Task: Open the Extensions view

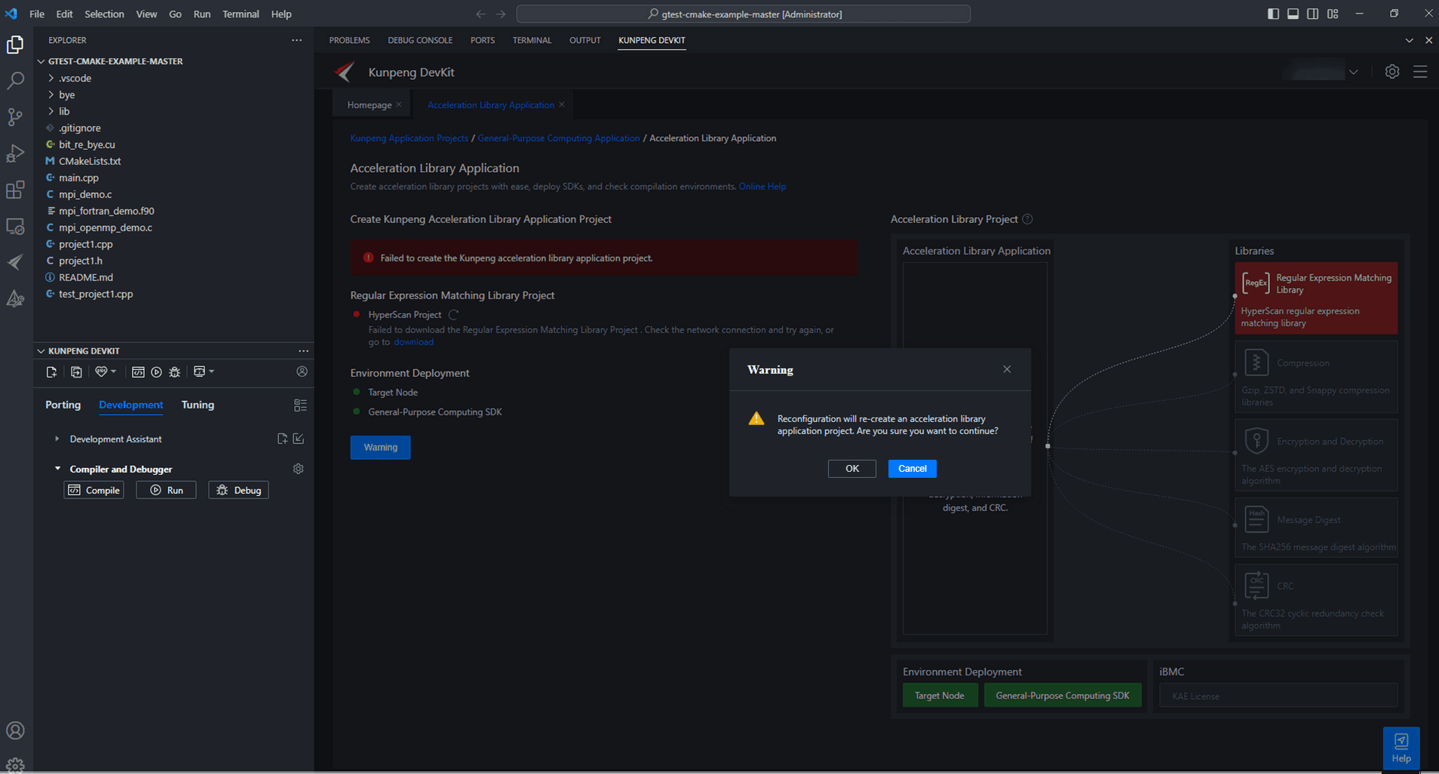Action: 15,189
